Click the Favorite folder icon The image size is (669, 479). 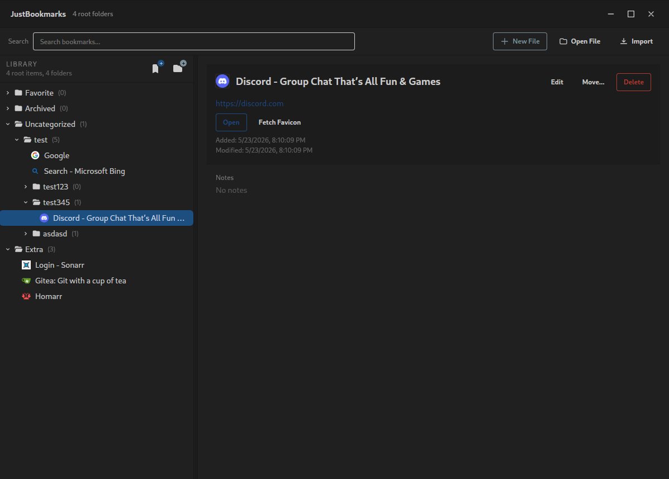pos(18,93)
